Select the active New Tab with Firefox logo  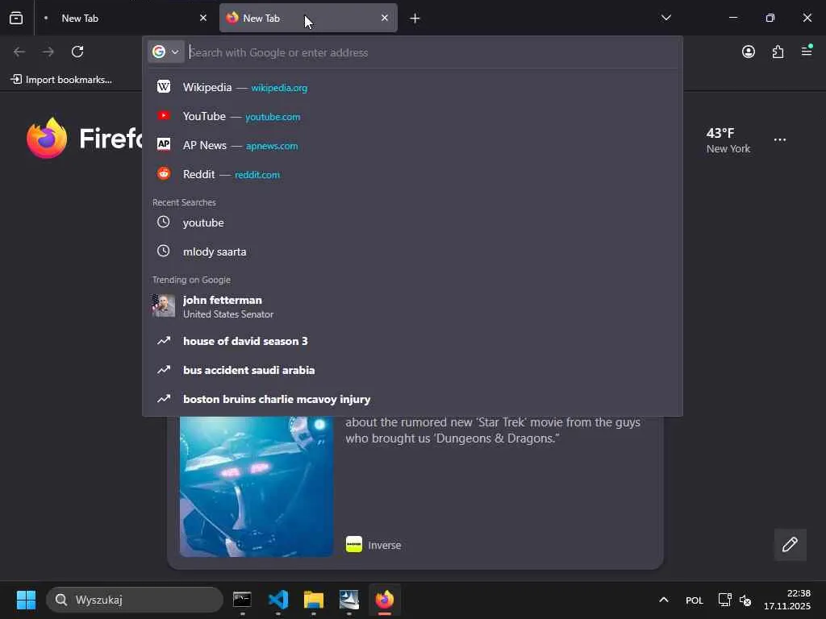click(x=308, y=18)
